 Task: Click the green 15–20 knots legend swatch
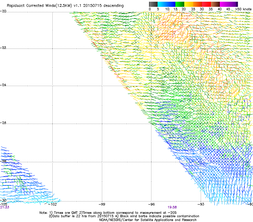pos(180,4)
